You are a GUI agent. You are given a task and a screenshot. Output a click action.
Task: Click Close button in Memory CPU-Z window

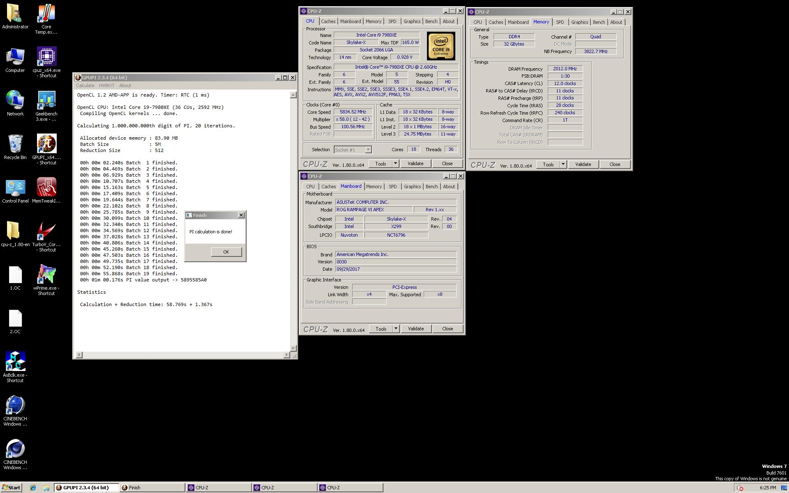615,164
